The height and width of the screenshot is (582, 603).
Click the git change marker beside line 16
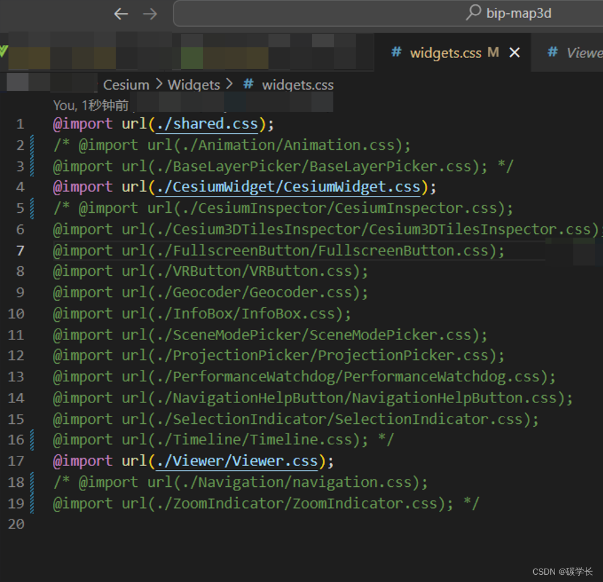[x=32, y=440]
